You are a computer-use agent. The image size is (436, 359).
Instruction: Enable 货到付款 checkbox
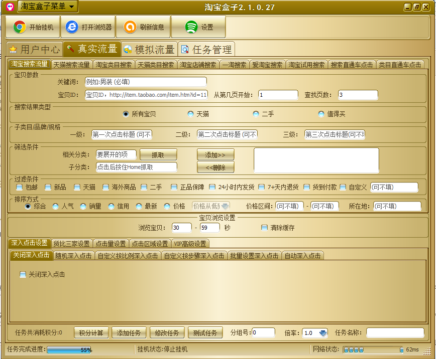click(306, 188)
